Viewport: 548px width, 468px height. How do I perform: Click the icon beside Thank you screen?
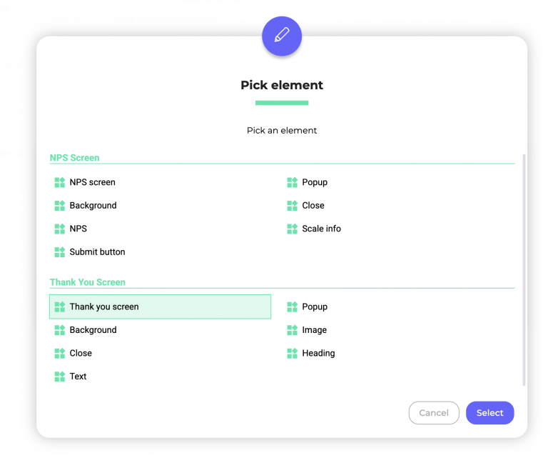point(60,307)
